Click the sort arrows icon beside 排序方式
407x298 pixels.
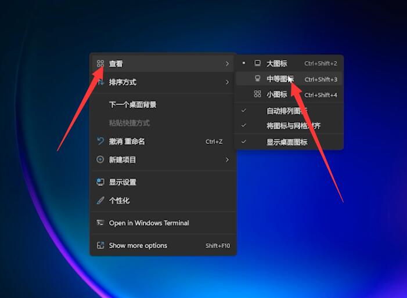coord(100,82)
